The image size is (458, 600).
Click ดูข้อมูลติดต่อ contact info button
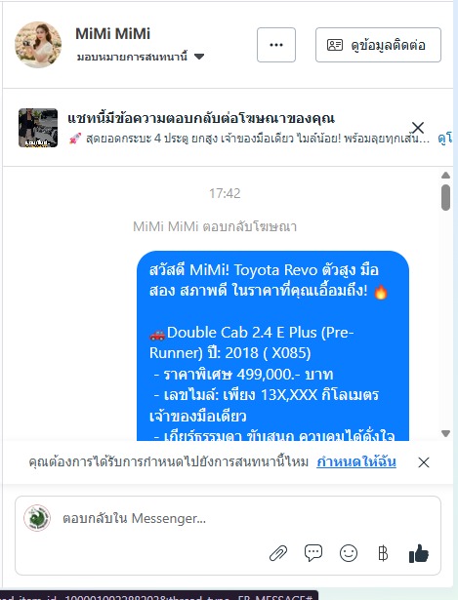[378, 45]
